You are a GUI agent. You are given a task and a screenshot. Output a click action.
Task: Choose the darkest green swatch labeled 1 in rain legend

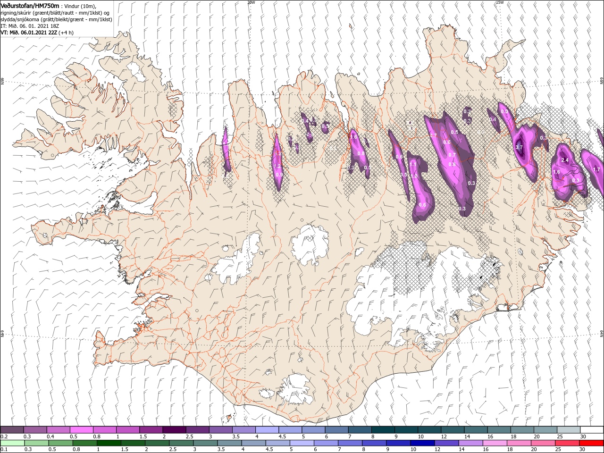(109, 443)
